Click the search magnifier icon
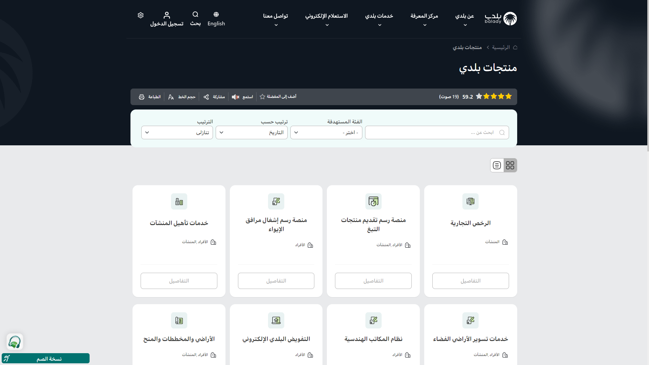 pyautogui.click(x=195, y=15)
